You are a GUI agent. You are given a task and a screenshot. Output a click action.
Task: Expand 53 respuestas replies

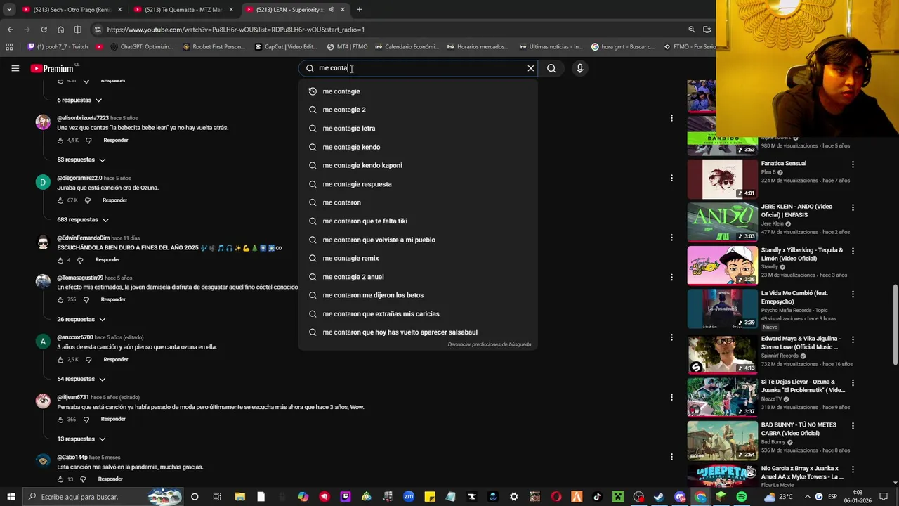(x=81, y=160)
